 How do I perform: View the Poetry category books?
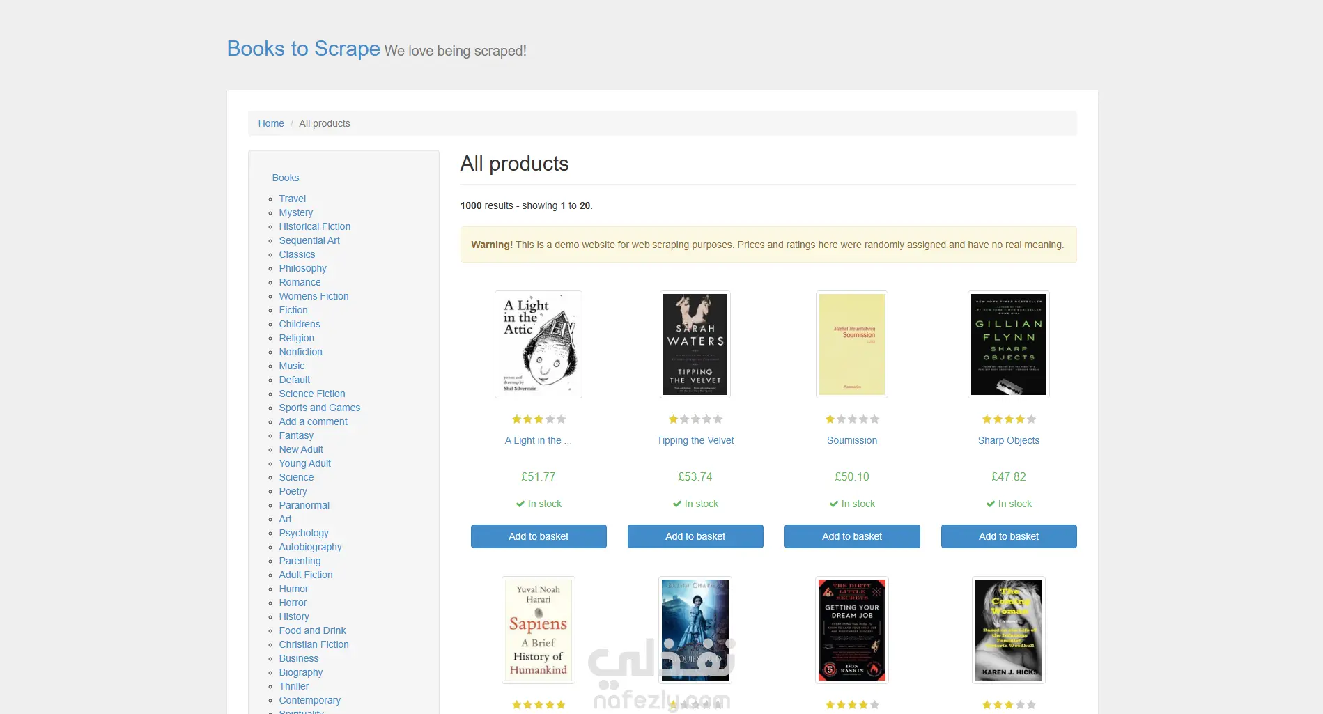click(293, 491)
